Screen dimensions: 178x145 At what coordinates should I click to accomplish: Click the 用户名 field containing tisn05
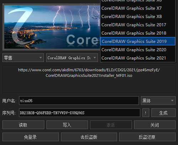tap(79, 101)
